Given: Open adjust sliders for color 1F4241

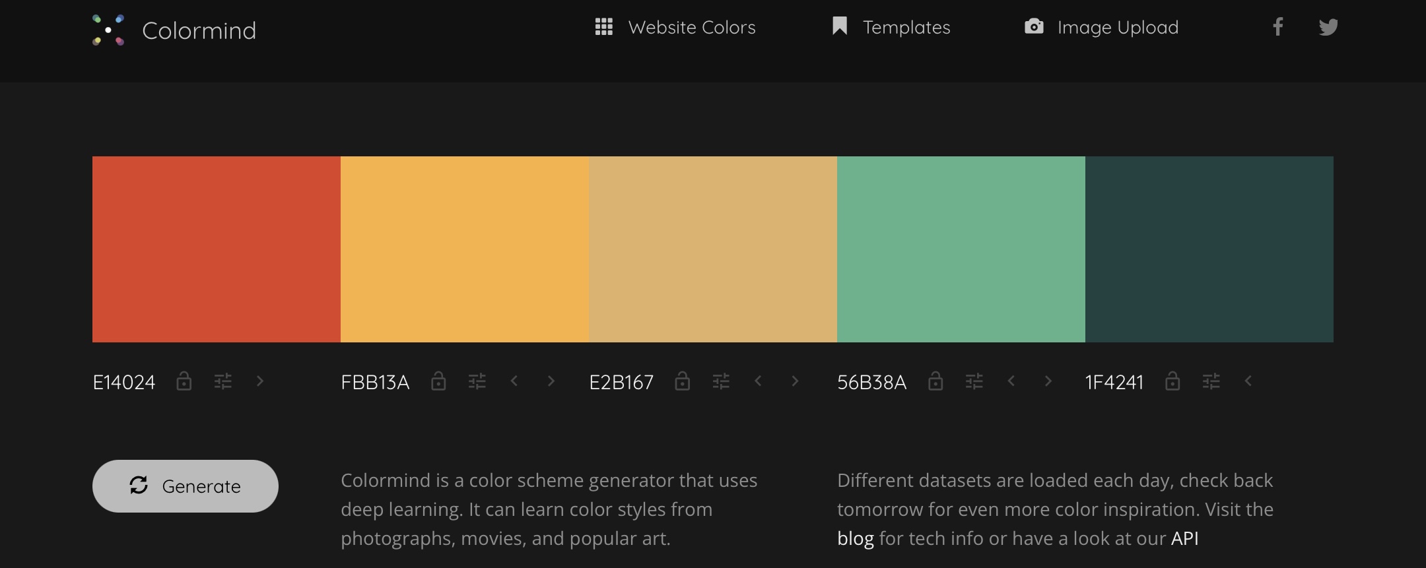Looking at the screenshot, I should click(1211, 381).
